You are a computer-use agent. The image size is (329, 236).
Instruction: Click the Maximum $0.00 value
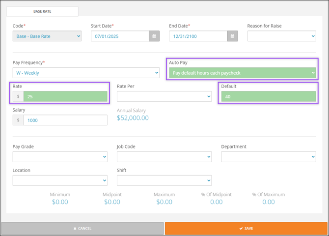pos(164,202)
